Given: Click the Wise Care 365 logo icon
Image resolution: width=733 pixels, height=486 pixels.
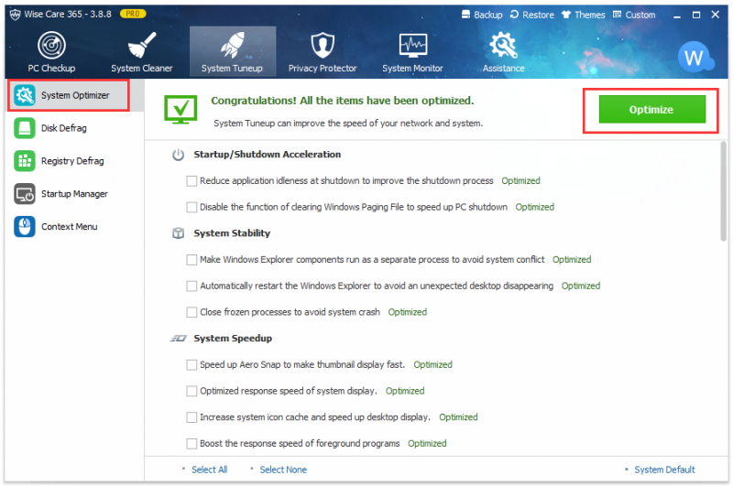Looking at the screenshot, I should tap(15, 15).
